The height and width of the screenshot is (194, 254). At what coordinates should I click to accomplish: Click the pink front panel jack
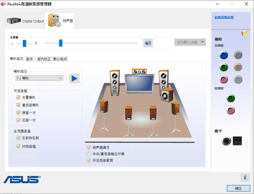click(x=231, y=110)
